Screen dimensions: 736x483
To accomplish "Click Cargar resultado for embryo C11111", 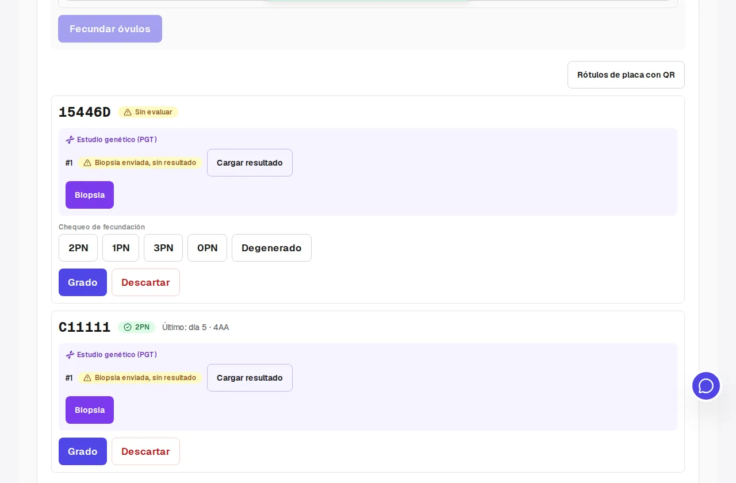I will pyautogui.click(x=250, y=378).
